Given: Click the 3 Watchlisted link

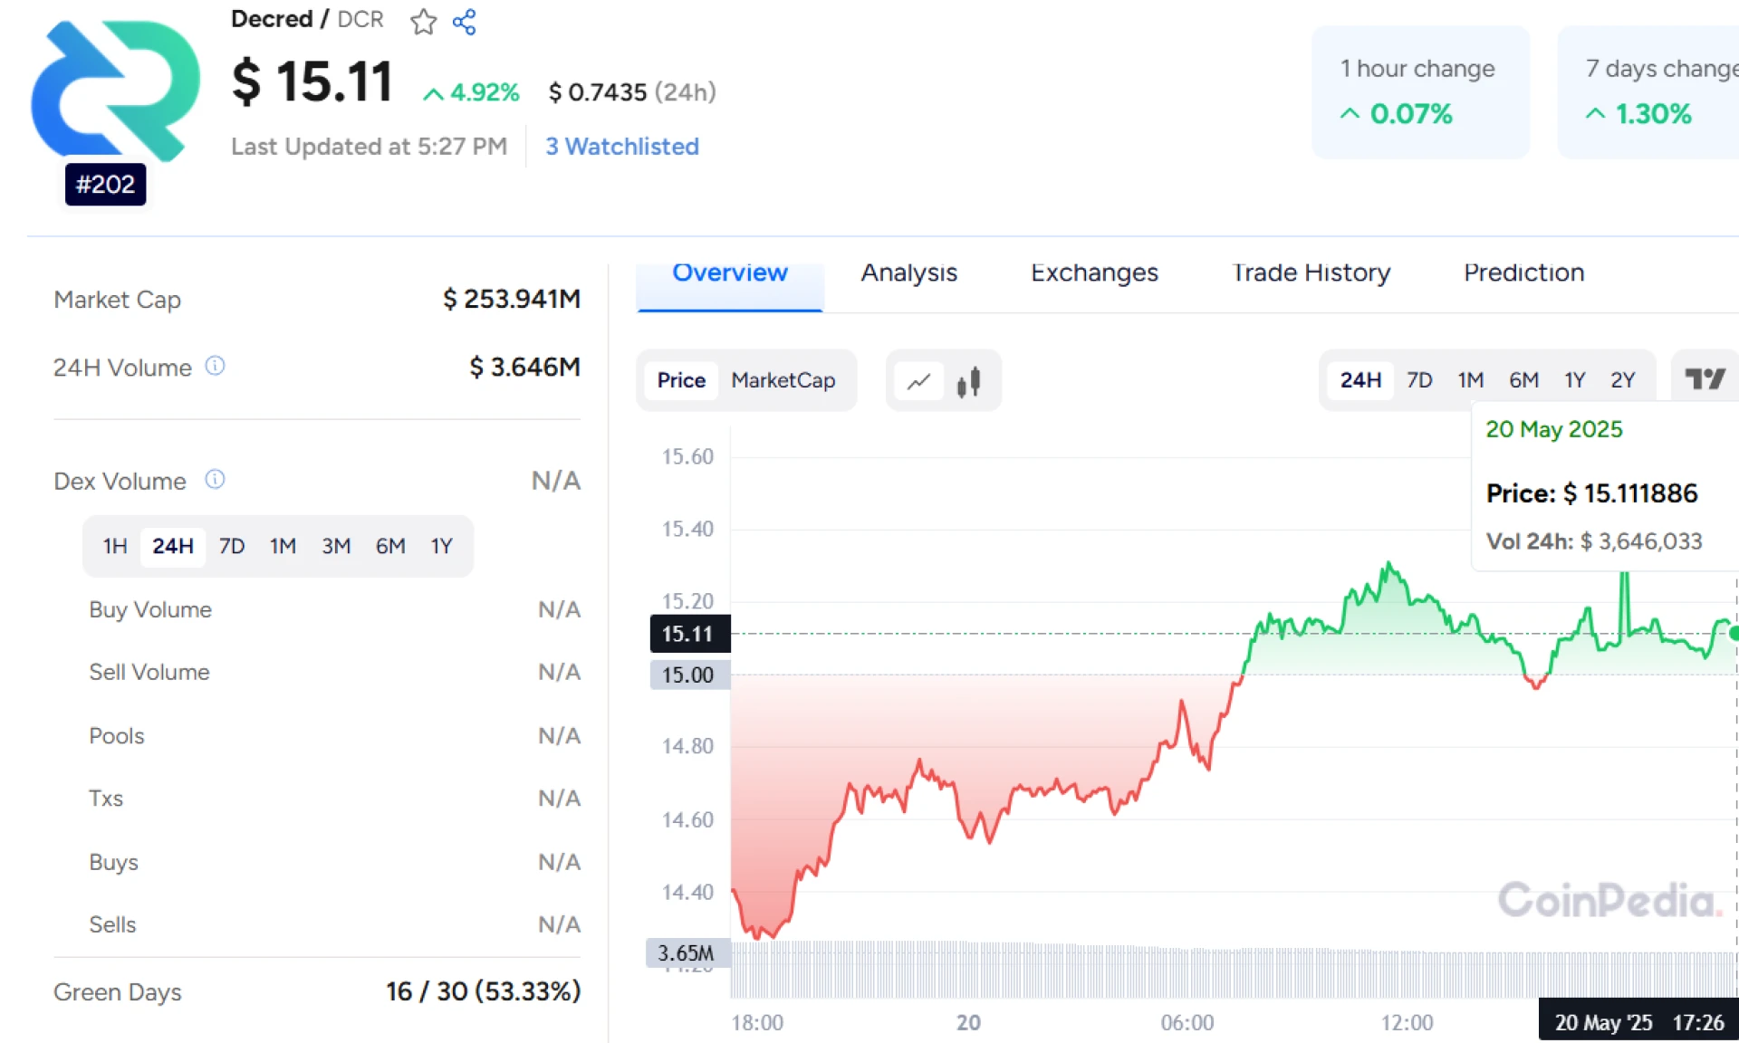Looking at the screenshot, I should tap(622, 147).
